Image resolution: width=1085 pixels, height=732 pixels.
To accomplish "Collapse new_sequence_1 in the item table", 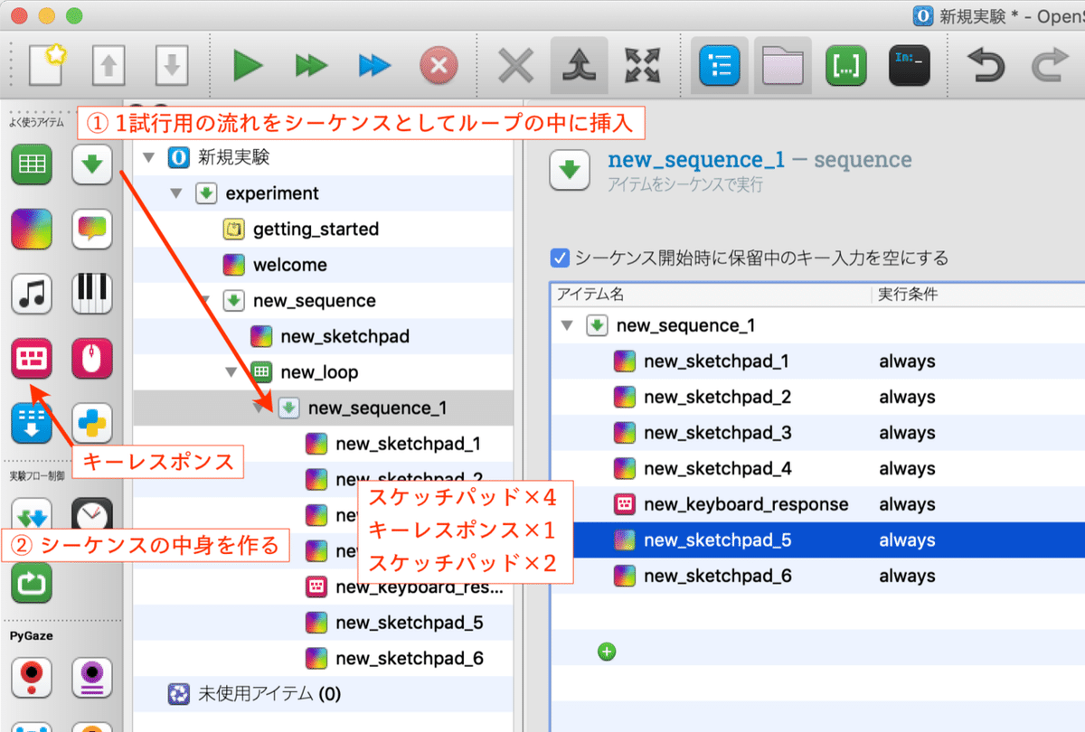I will pyautogui.click(x=567, y=325).
